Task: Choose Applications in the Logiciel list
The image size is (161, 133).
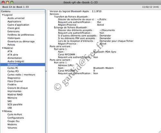Action: pos(14,22)
